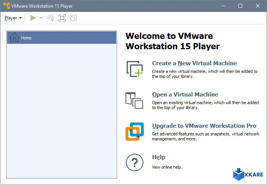Viewport: 267px width, 185px height.
Task: Click the question mark help icon
Action: pyautogui.click(x=135, y=162)
